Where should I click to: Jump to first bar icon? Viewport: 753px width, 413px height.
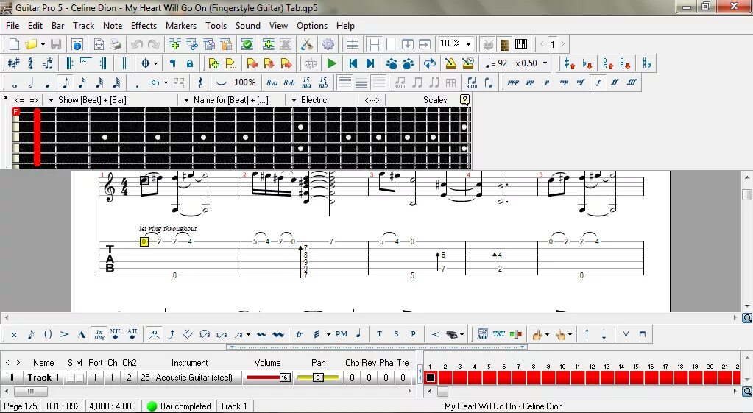[x=353, y=63]
